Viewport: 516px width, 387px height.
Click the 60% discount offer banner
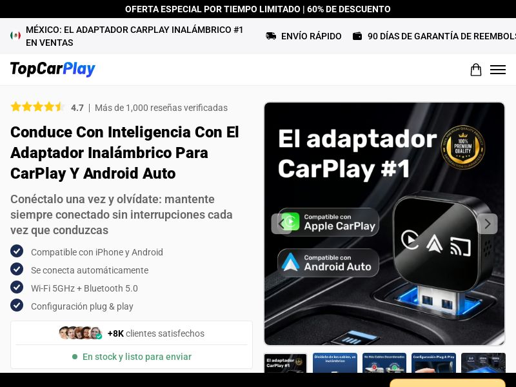click(258, 9)
